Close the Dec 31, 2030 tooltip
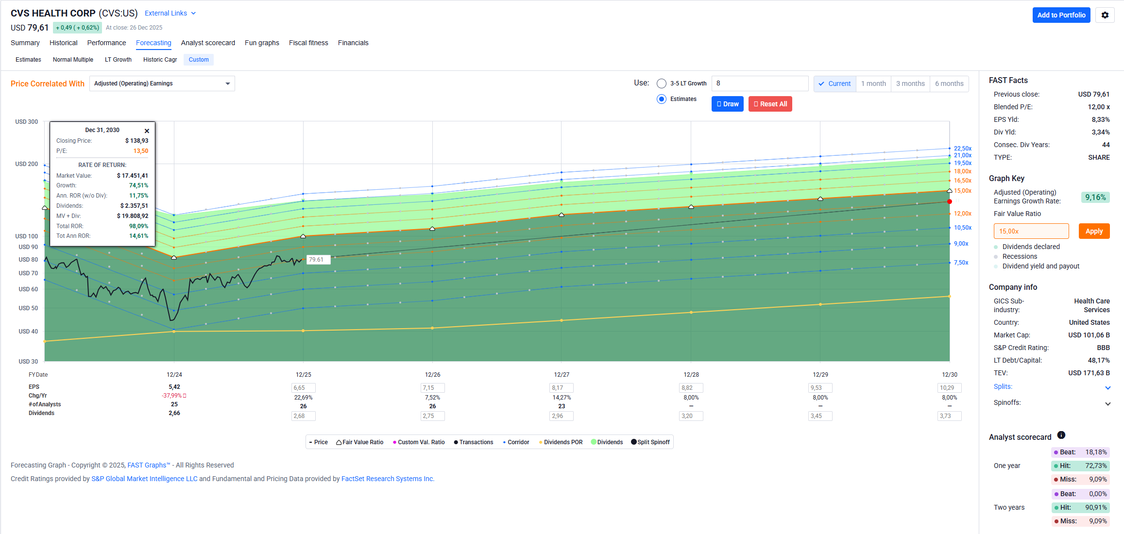 click(x=147, y=131)
